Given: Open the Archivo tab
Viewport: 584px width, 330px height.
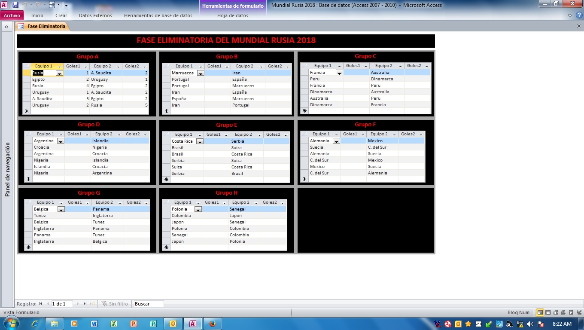Looking at the screenshot, I should pyautogui.click(x=12, y=15).
